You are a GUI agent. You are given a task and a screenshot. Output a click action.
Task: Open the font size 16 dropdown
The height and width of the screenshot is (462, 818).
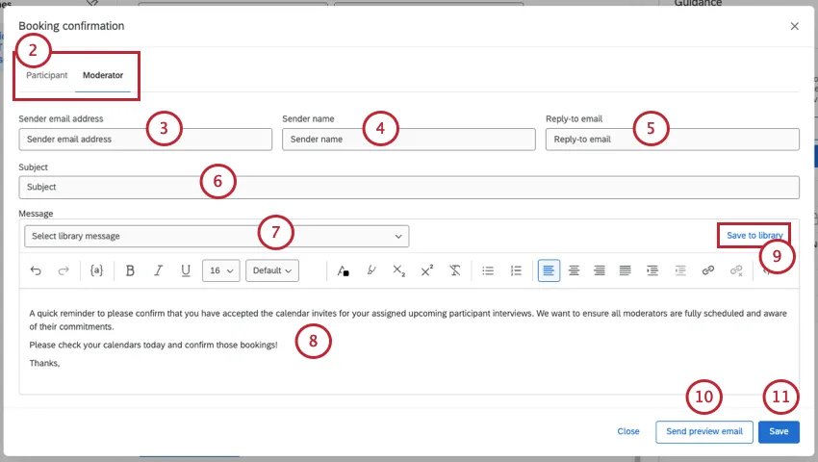221,270
